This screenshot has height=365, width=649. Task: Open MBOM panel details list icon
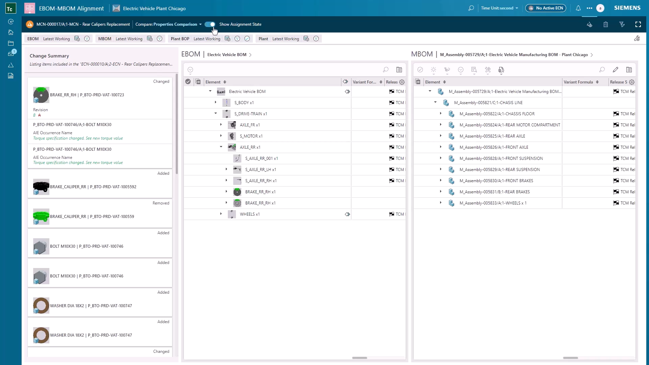[x=629, y=70]
